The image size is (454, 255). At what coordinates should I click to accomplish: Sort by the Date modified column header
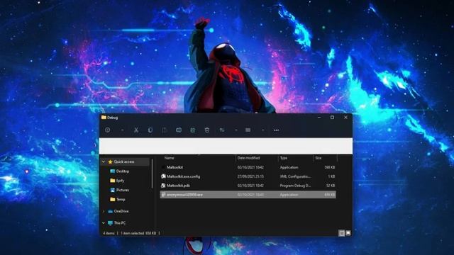pyautogui.click(x=248, y=158)
